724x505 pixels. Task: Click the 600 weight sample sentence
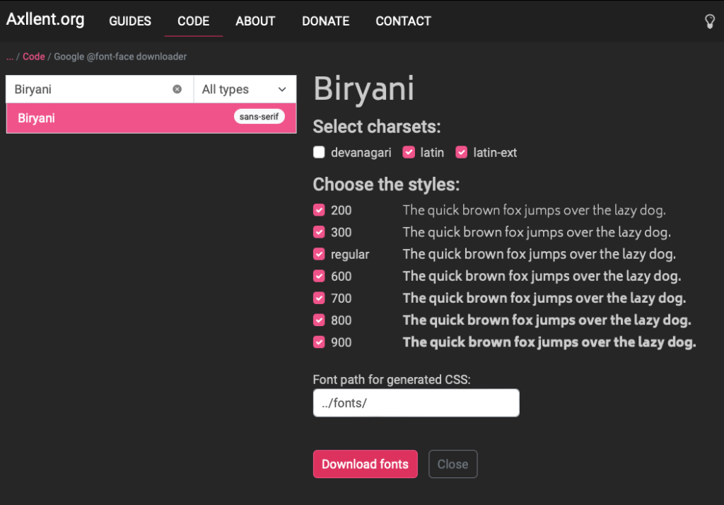pos(542,277)
